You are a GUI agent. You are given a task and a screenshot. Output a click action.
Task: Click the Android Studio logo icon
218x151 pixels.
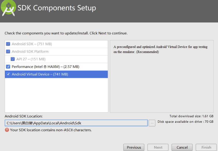8,8
